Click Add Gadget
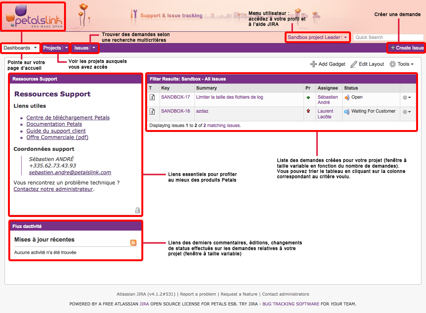Image resolution: width=426 pixels, height=313 pixels. [x=328, y=64]
